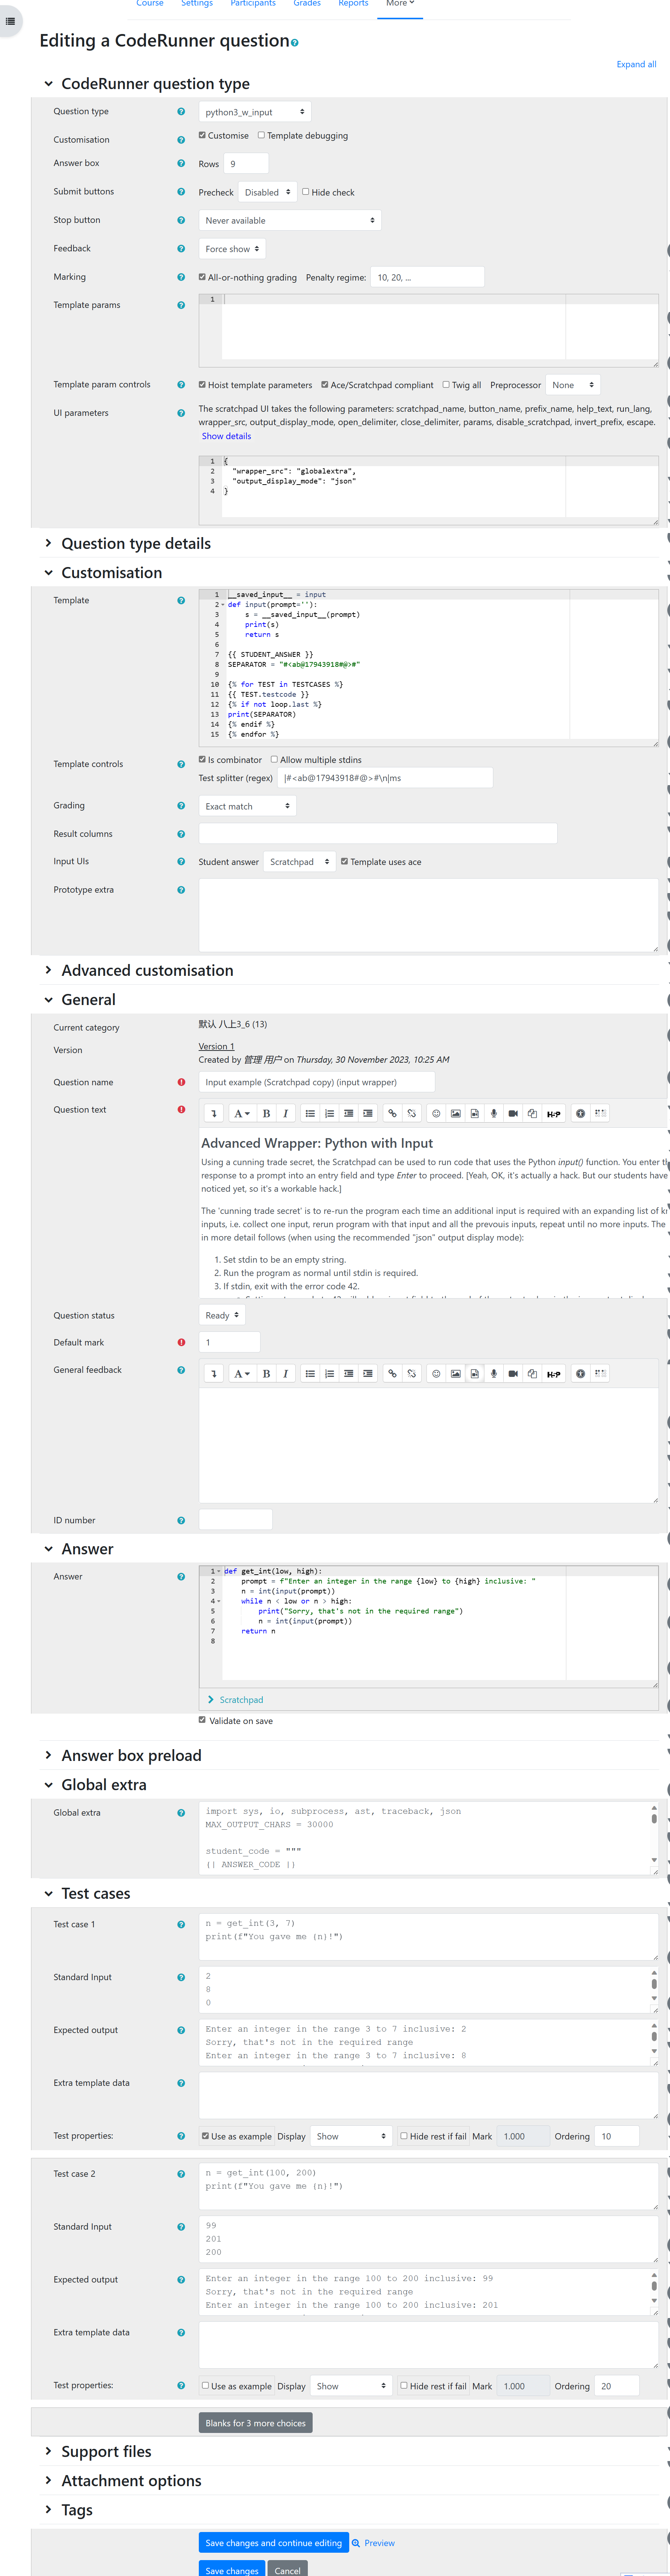Open the More navigation menu
This screenshot has height=2576, width=670.
(400, 4)
